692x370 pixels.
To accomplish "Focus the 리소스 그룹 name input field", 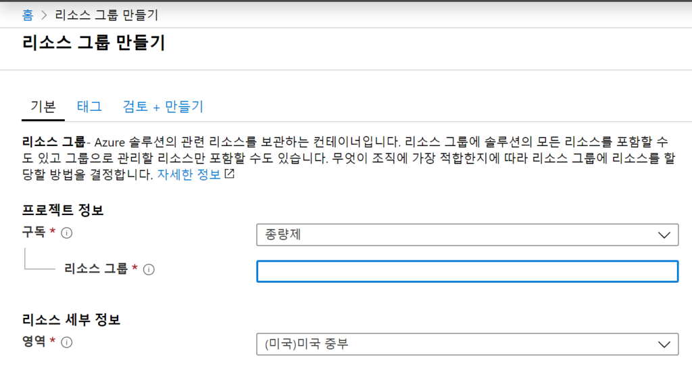I will click(466, 271).
